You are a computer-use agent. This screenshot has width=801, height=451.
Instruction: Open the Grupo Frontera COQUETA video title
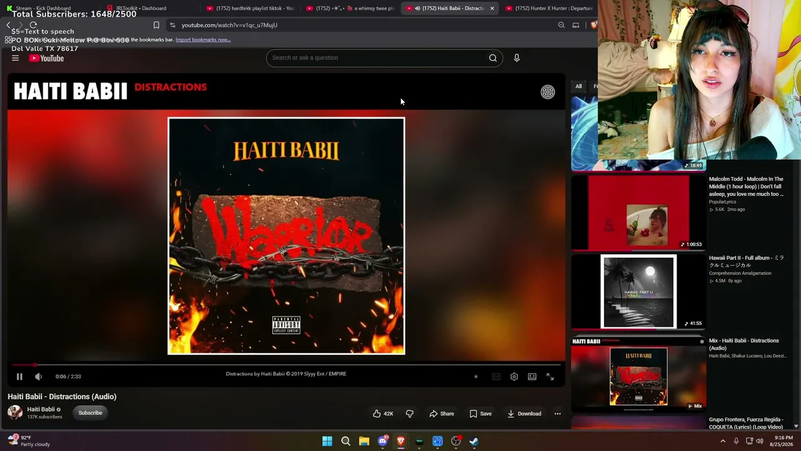pyautogui.click(x=746, y=423)
